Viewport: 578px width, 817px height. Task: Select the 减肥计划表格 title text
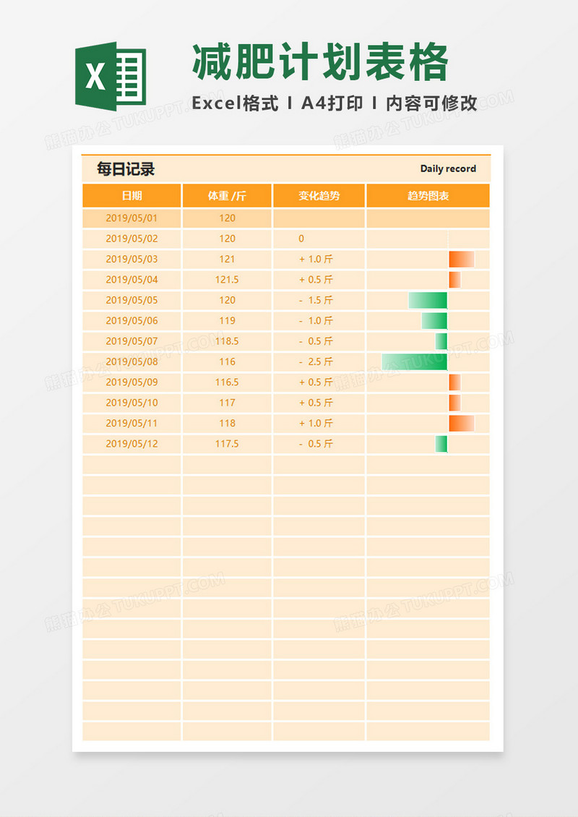(320, 62)
